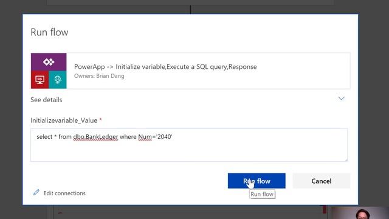
Task: Click the red SQL Server connector icon
Action: click(x=40, y=80)
